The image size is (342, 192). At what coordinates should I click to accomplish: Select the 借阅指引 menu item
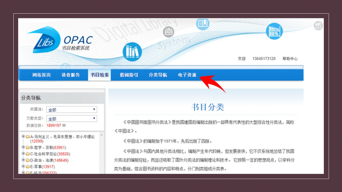pyautogui.click(x=129, y=75)
